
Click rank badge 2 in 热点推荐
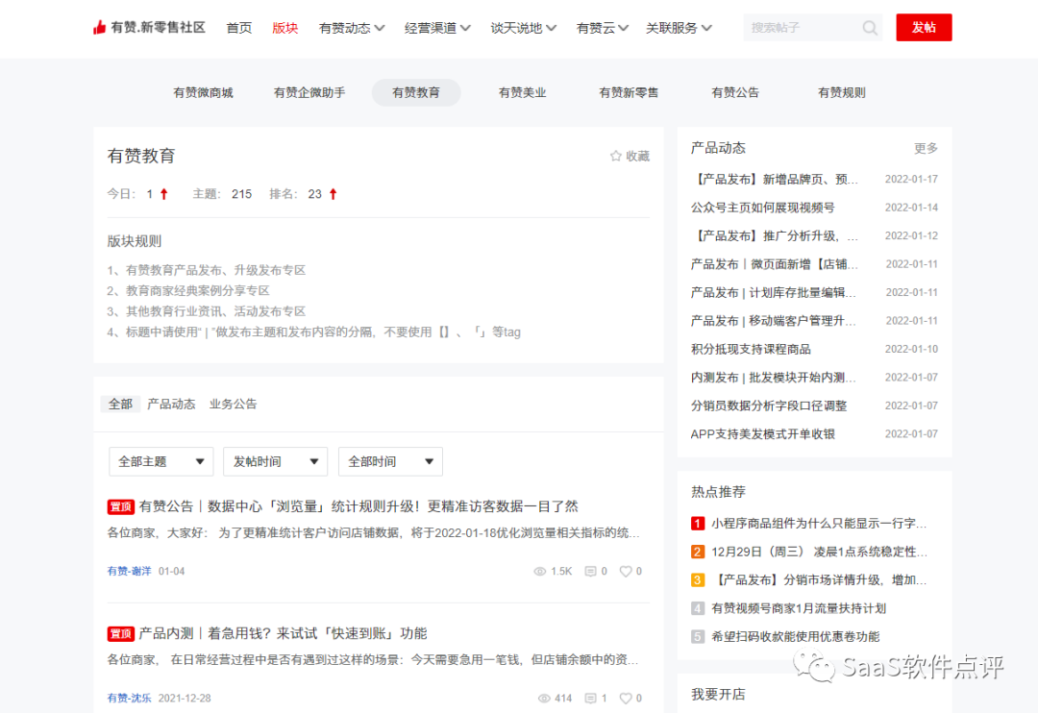point(698,552)
